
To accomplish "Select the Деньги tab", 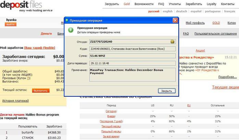I will click(46, 34).
